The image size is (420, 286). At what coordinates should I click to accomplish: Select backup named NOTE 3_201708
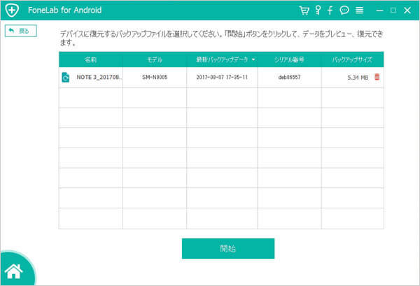click(99, 77)
